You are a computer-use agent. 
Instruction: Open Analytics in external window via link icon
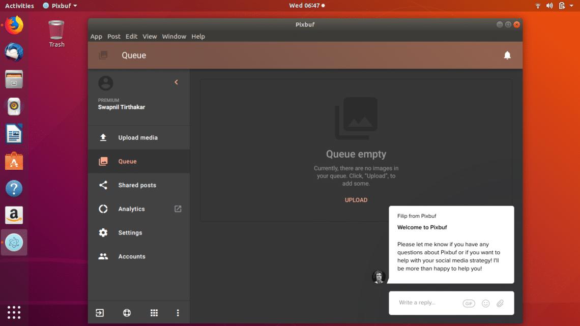pyautogui.click(x=178, y=209)
